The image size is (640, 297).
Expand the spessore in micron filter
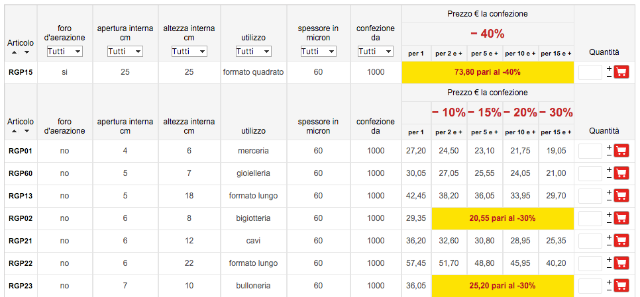(x=319, y=52)
